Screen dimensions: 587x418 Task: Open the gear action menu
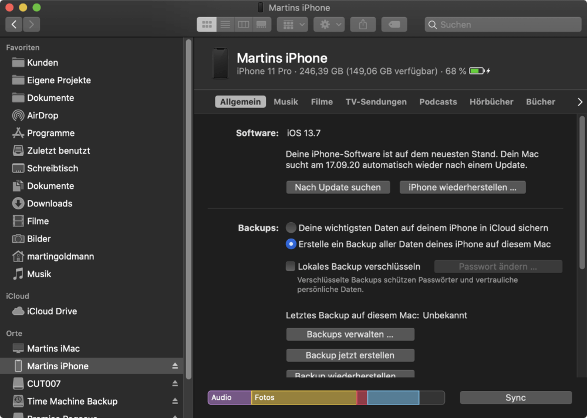[x=329, y=25]
